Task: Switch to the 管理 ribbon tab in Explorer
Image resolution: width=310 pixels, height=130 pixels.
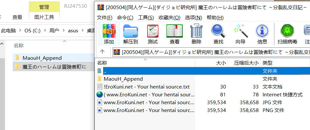Action: pos(44,7)
